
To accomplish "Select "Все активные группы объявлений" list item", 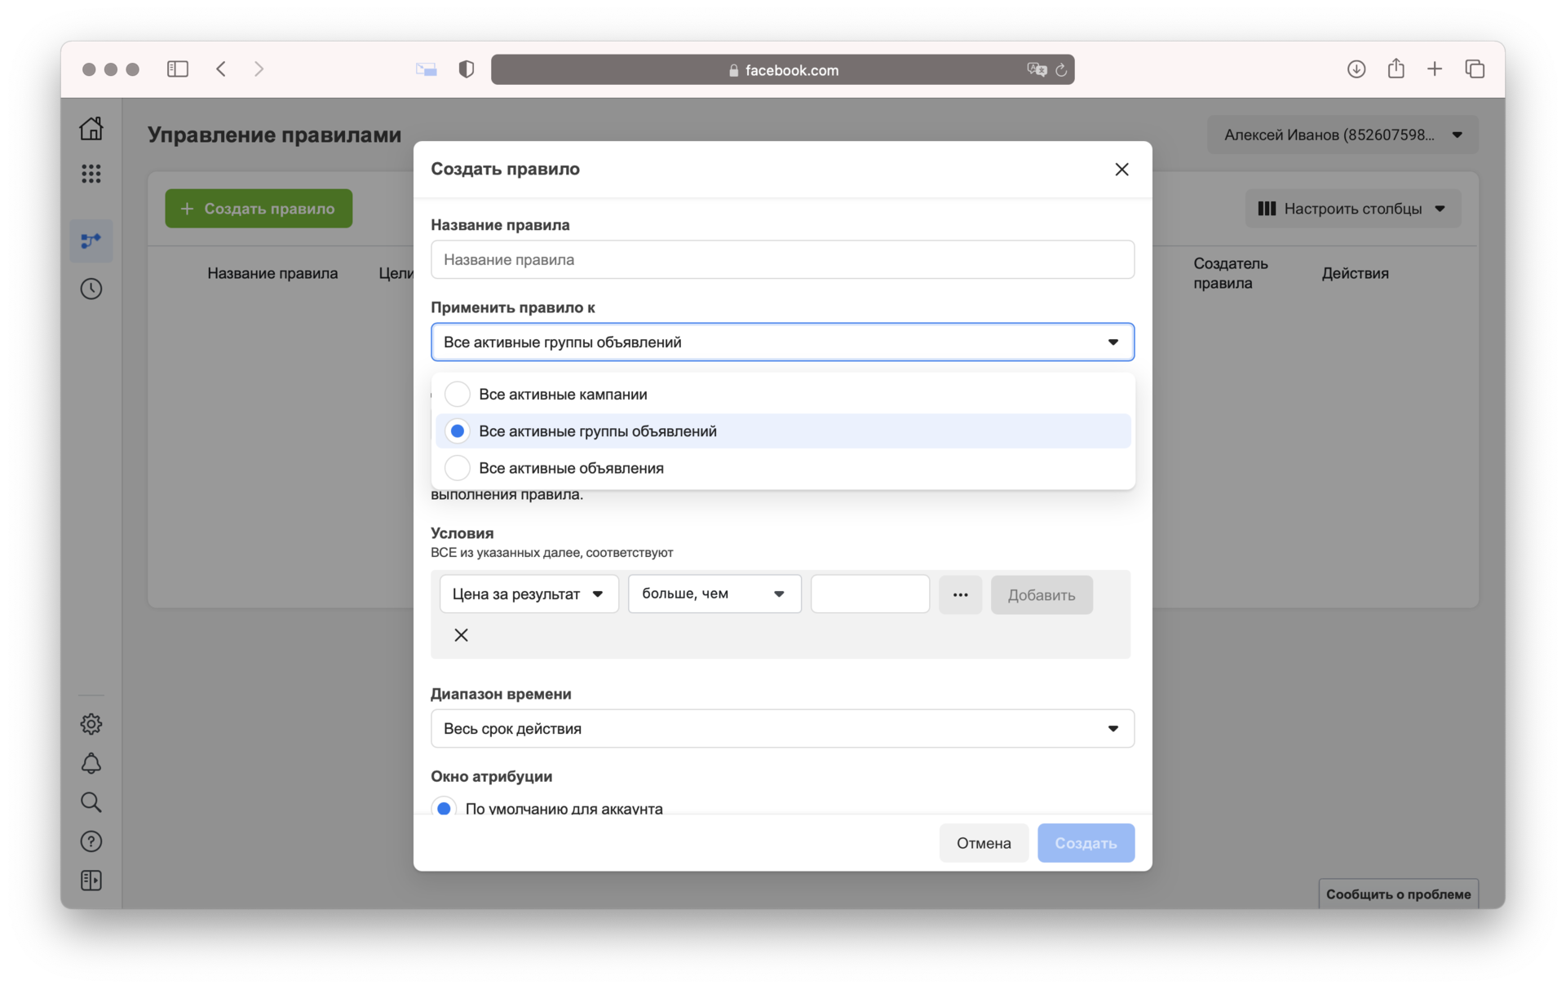I will [598, 431].
